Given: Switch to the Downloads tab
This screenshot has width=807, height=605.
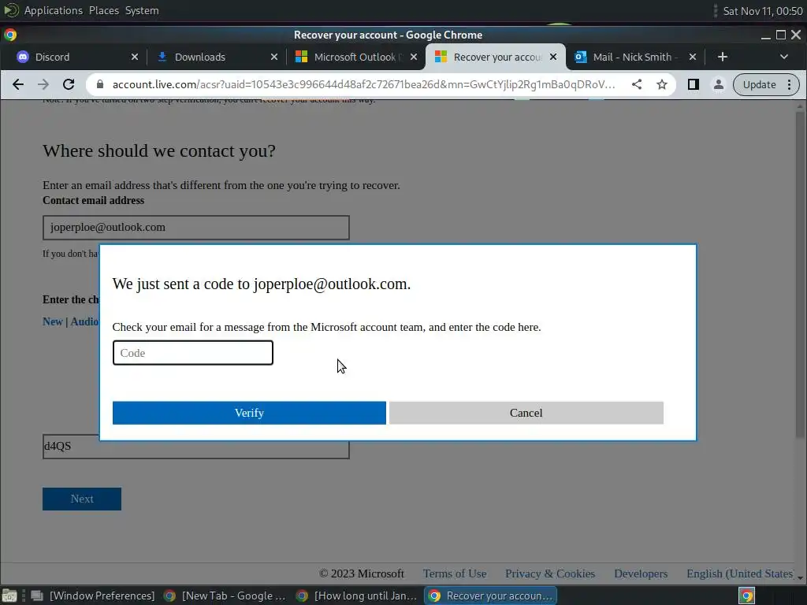Looking at the screenshot, I should pyautogui.click(x=199, y=57).
